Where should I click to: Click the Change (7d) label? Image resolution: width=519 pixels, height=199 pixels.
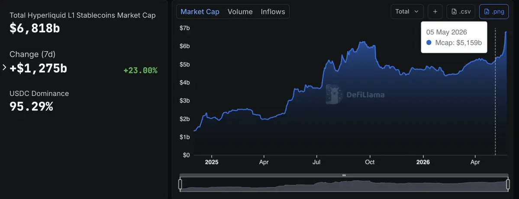[32, 54]
